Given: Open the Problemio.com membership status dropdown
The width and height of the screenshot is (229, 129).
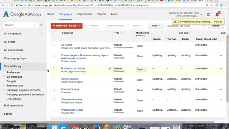Looking at the screenshot, I should pyautogui.click(x=141, y=70).
